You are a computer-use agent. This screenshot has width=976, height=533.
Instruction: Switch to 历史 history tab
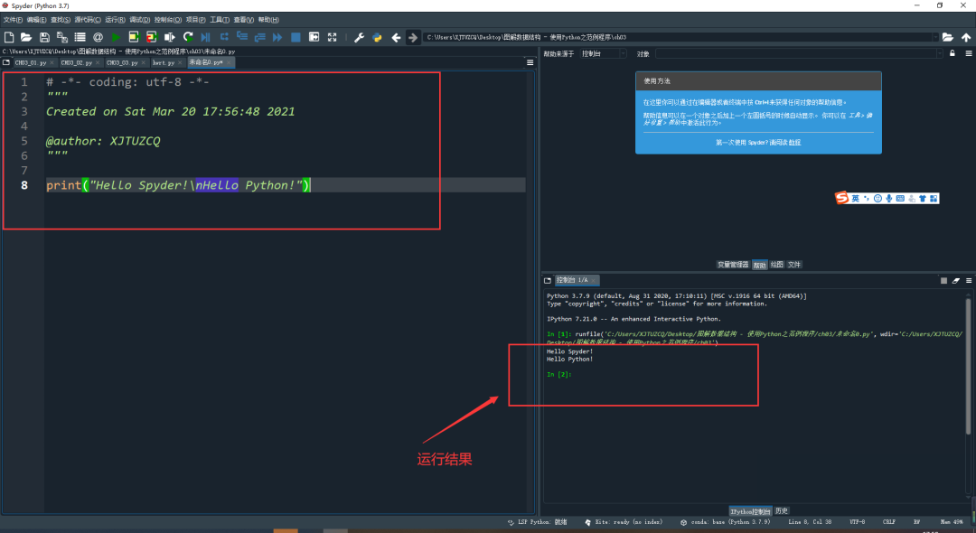coord(782,511)
